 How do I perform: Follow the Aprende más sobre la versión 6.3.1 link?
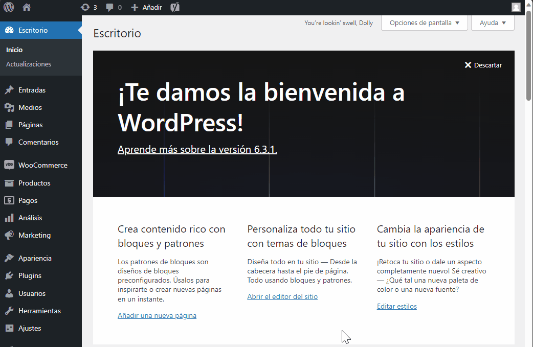(197, 149)
